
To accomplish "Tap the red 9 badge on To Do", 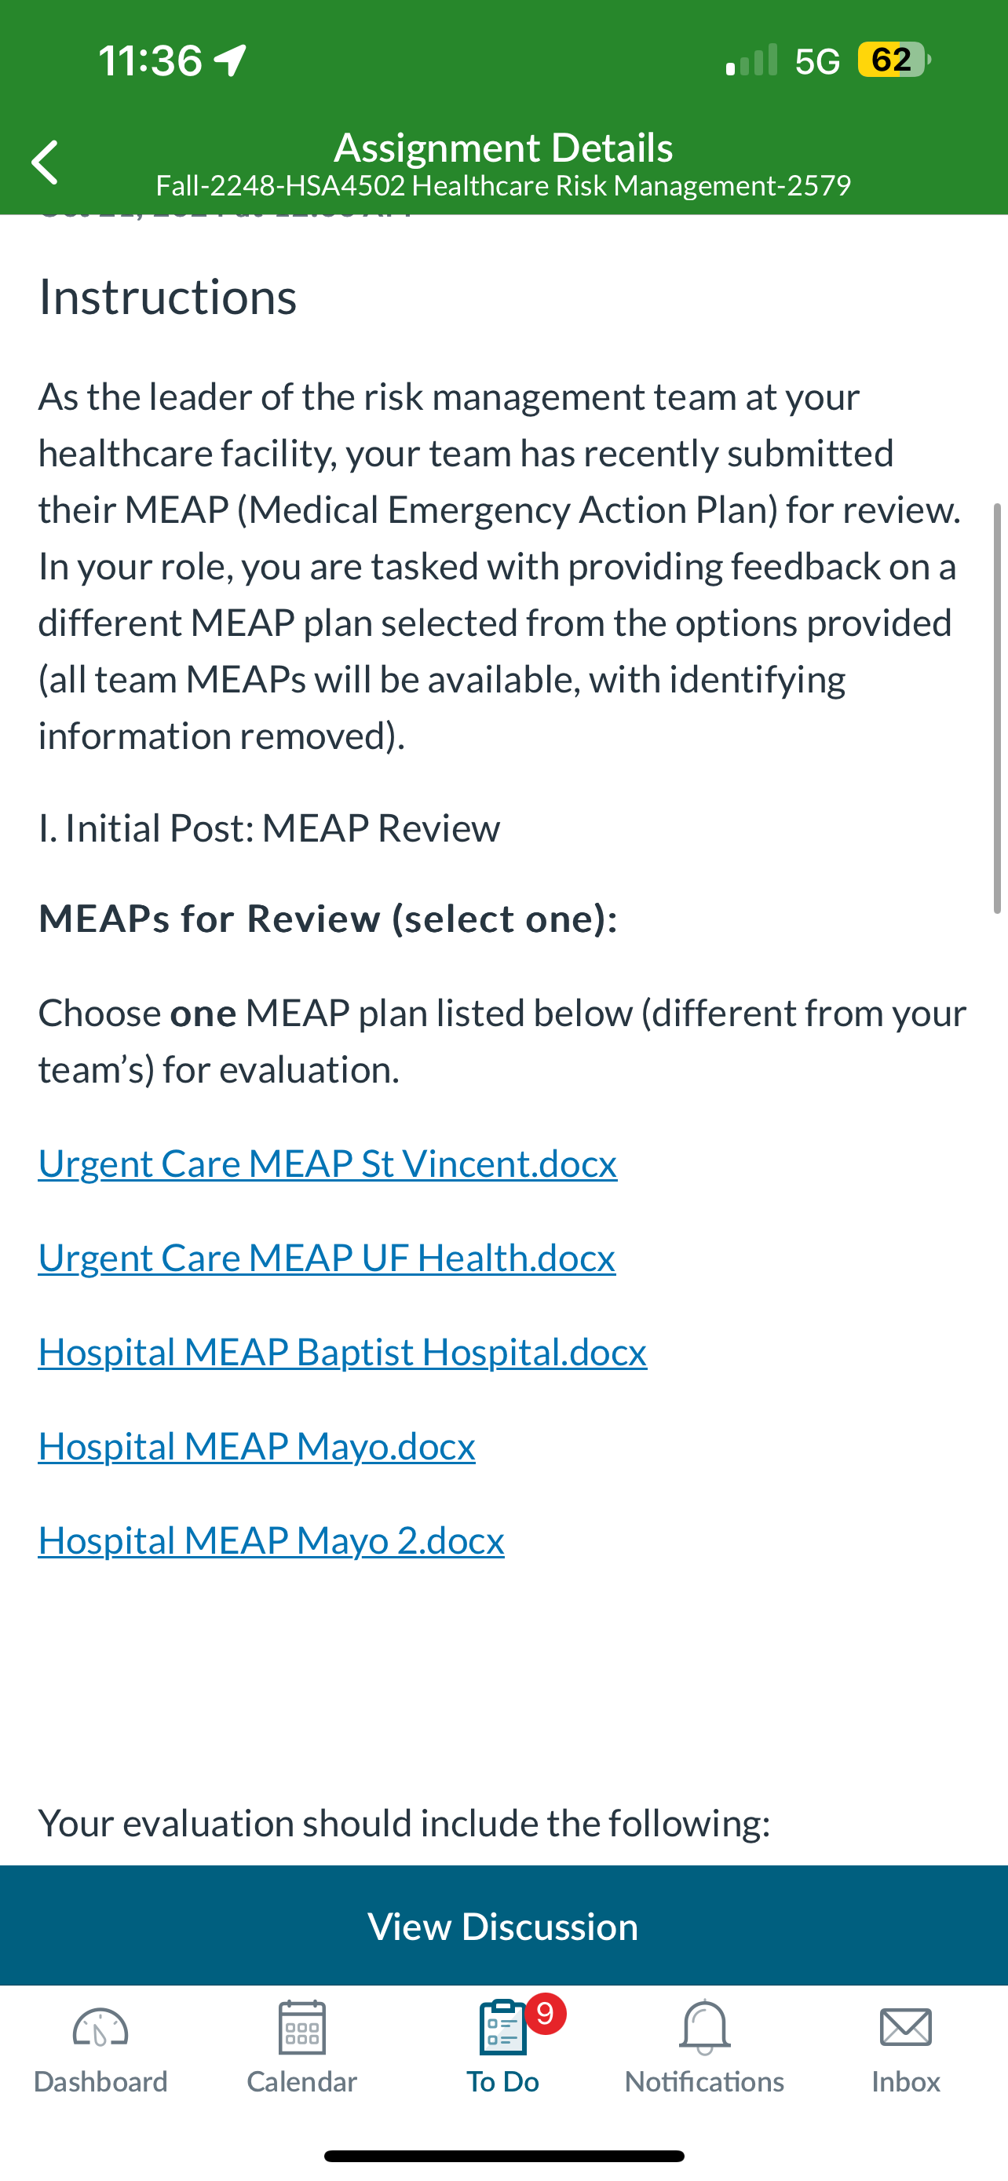I will [x=545, y=2013].
